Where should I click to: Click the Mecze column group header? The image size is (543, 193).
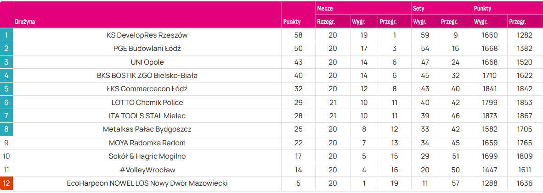click(325, 9)
